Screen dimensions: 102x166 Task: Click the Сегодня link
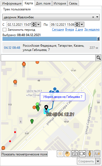point(58,29)
